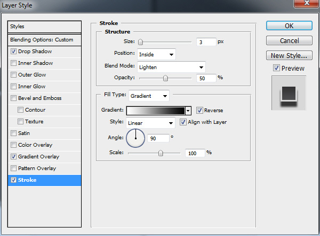Close the Layer Style dialog
320x236 pixels.
click(306, 3)
